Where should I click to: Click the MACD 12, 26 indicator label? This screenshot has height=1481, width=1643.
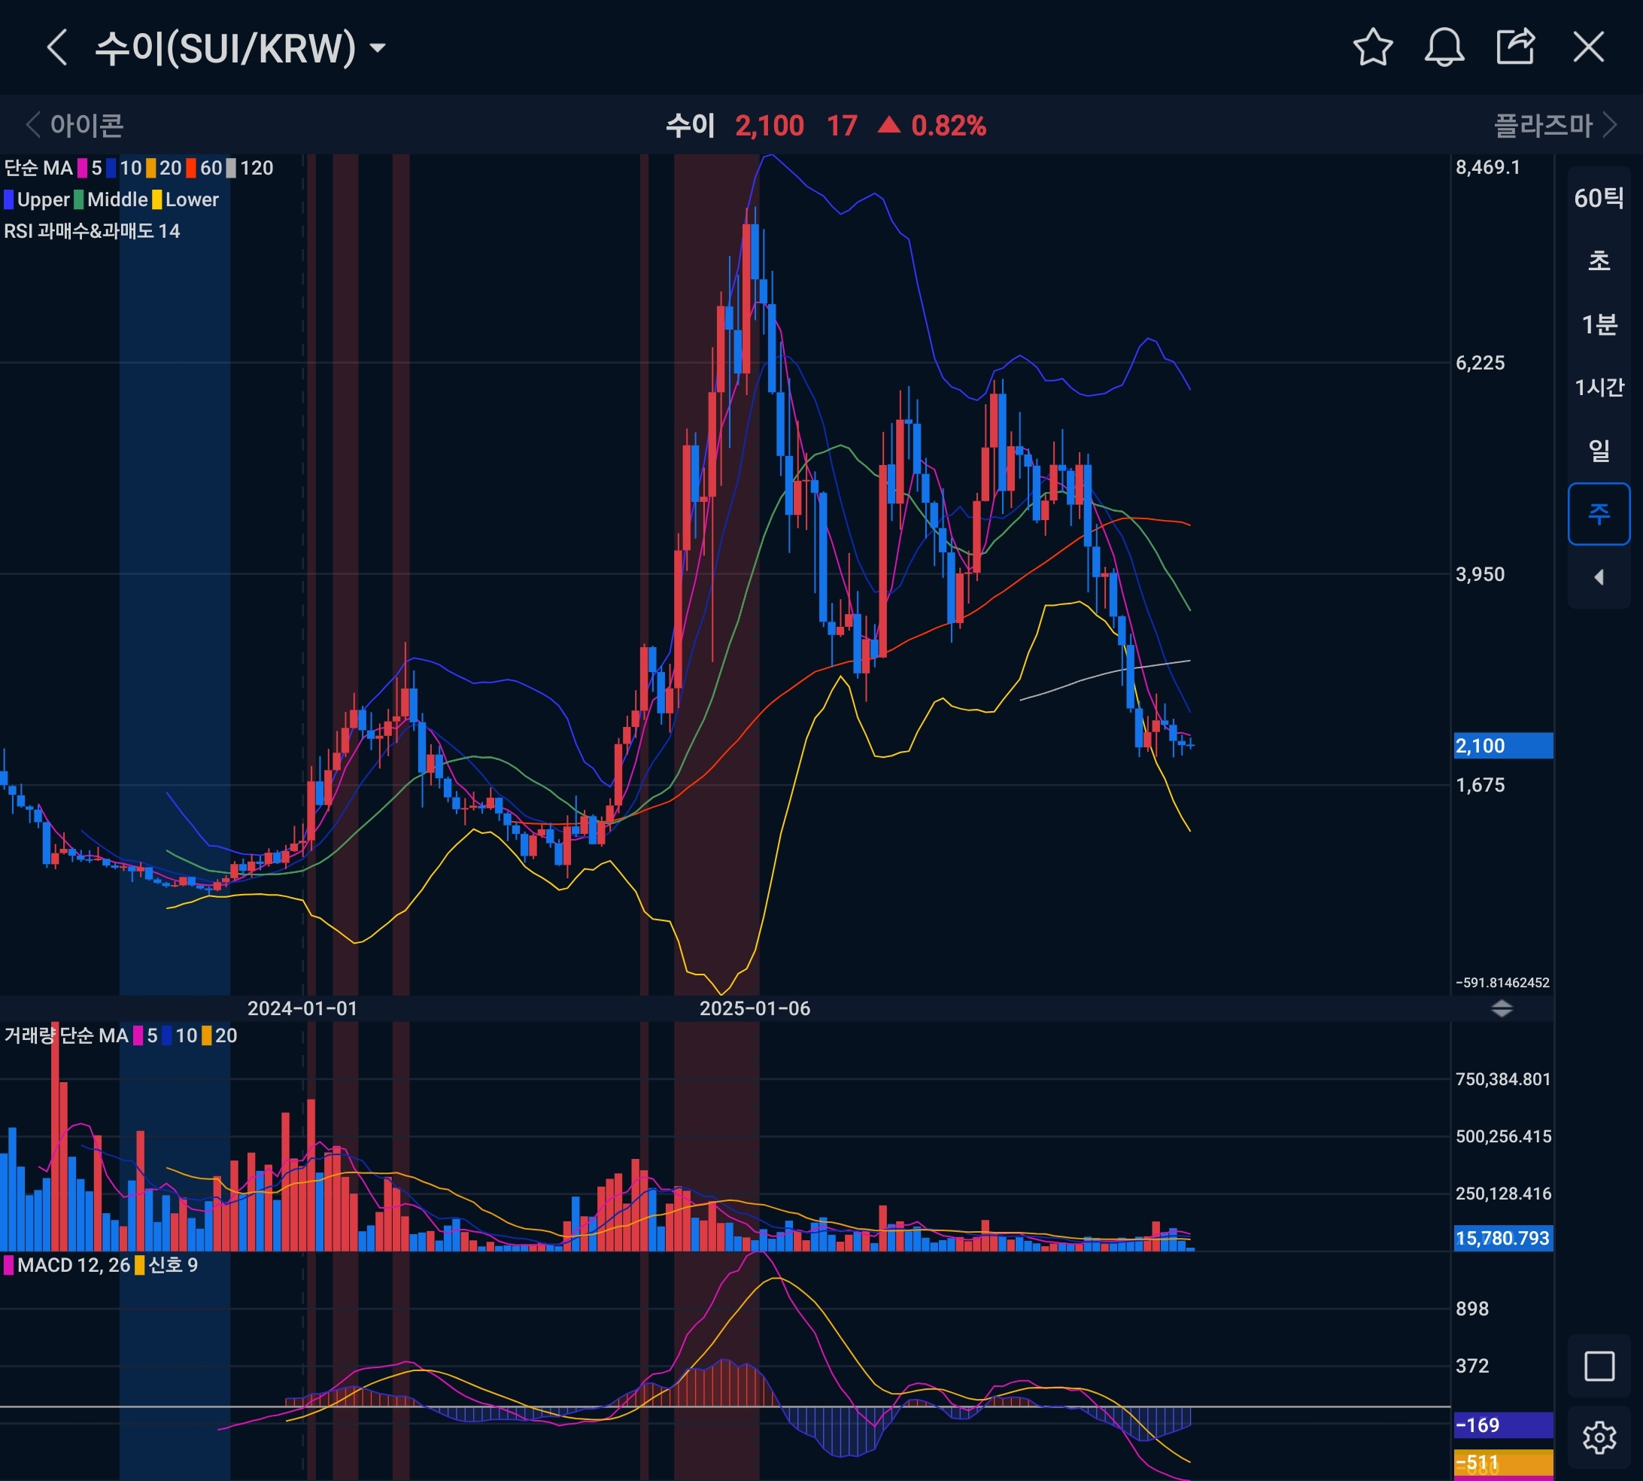pos(73,1265)
